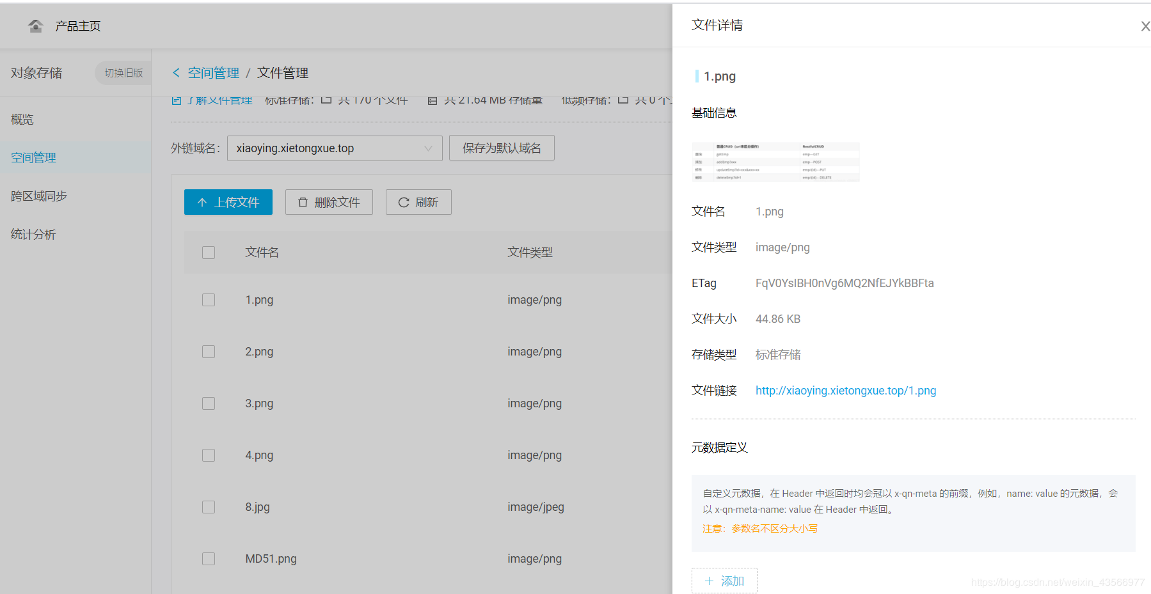
Task: Check the box for 8.jpg
Action: [x=209, y=507]
